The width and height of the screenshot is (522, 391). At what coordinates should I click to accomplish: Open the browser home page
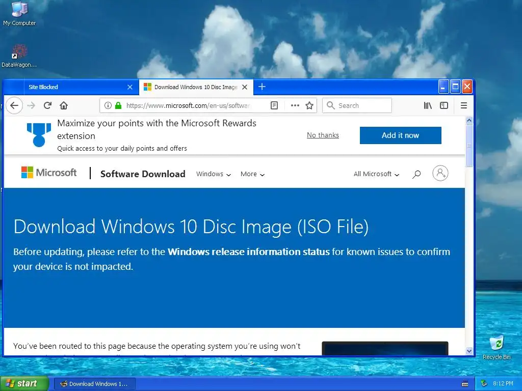64,106
